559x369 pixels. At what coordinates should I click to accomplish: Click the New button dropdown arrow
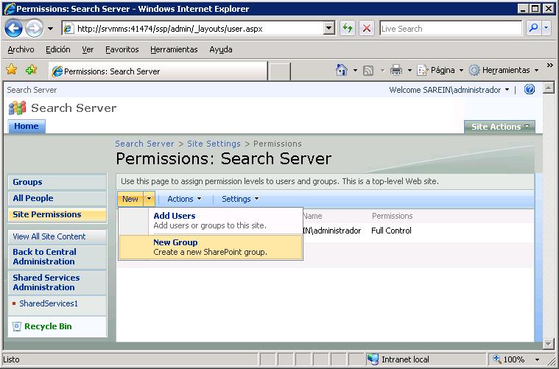149,199
